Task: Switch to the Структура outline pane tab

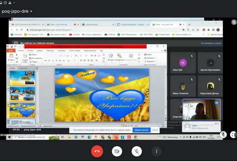Action: click(x=23, y=68)
